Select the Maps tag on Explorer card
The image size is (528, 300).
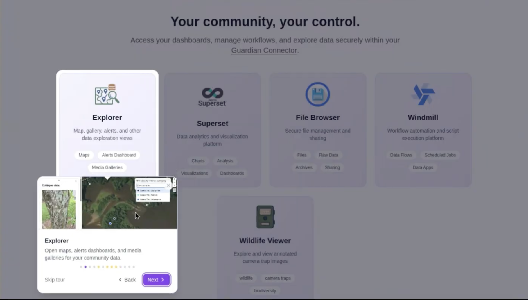tap(84, 155)
